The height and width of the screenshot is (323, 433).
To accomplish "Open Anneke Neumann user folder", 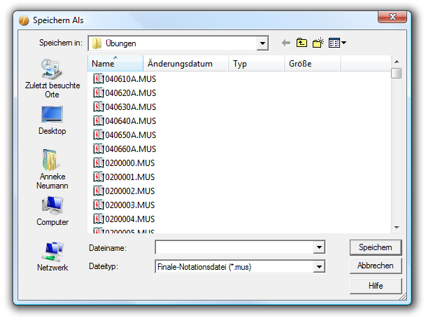I will tap(52, 168).
